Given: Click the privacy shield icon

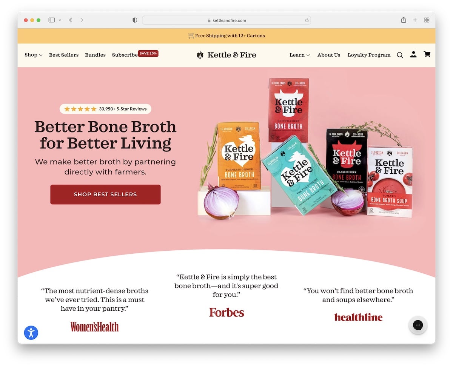Looking at the screenshot, I should point(135,20).
